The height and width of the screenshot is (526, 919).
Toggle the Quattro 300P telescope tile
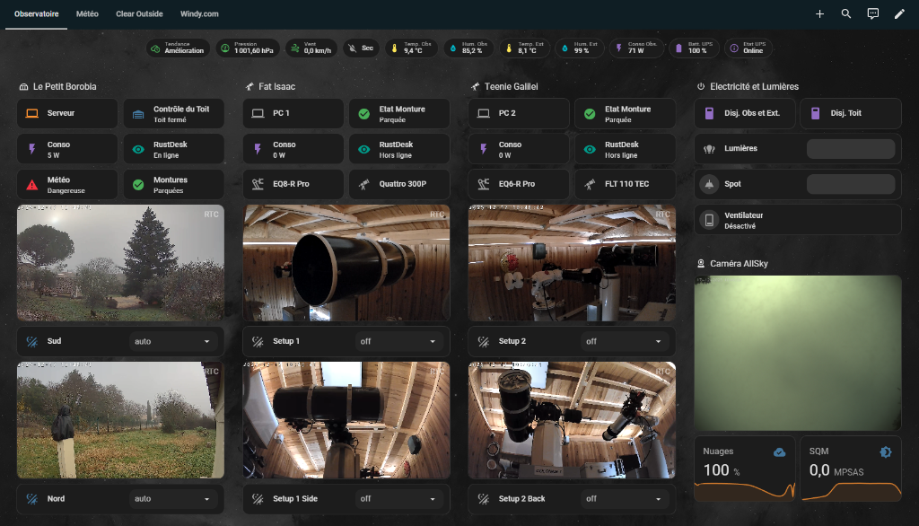pos(399,184)
